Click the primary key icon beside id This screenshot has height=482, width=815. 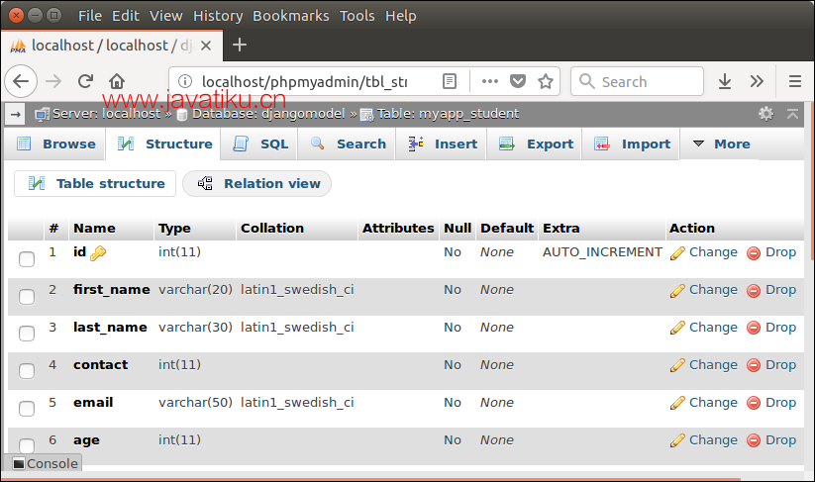pos(98,253)
